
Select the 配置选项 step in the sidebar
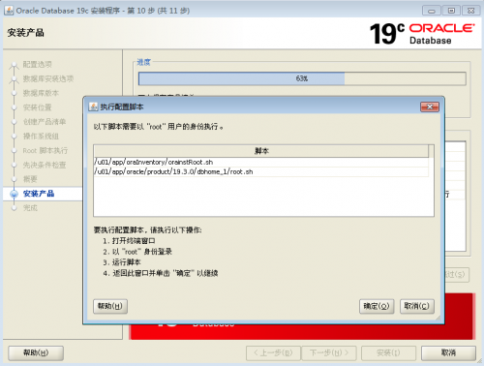pos(37,64)
